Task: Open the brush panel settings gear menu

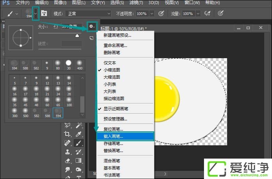Action: coord(92,26)
